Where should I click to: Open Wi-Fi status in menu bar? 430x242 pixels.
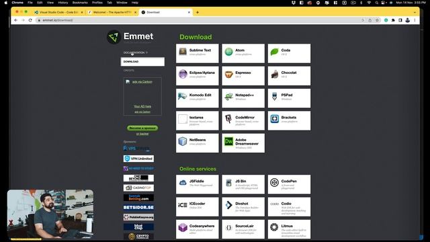pyautogui.click(x=369, y=3)
